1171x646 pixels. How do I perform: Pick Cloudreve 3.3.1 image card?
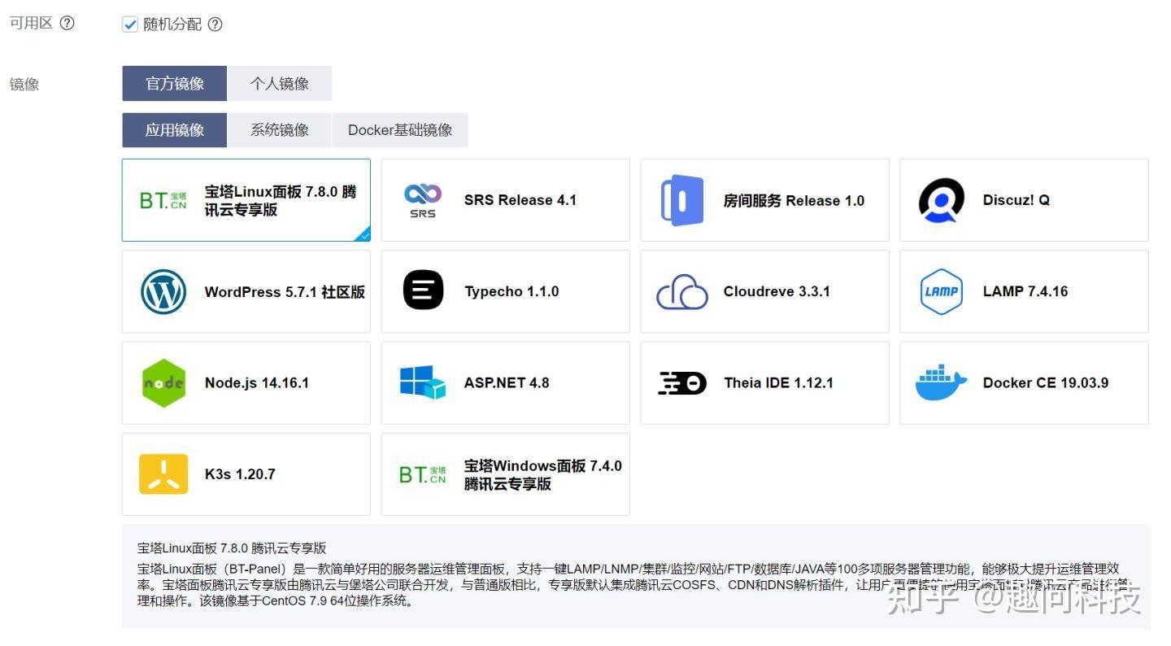[x=765, y=291]
